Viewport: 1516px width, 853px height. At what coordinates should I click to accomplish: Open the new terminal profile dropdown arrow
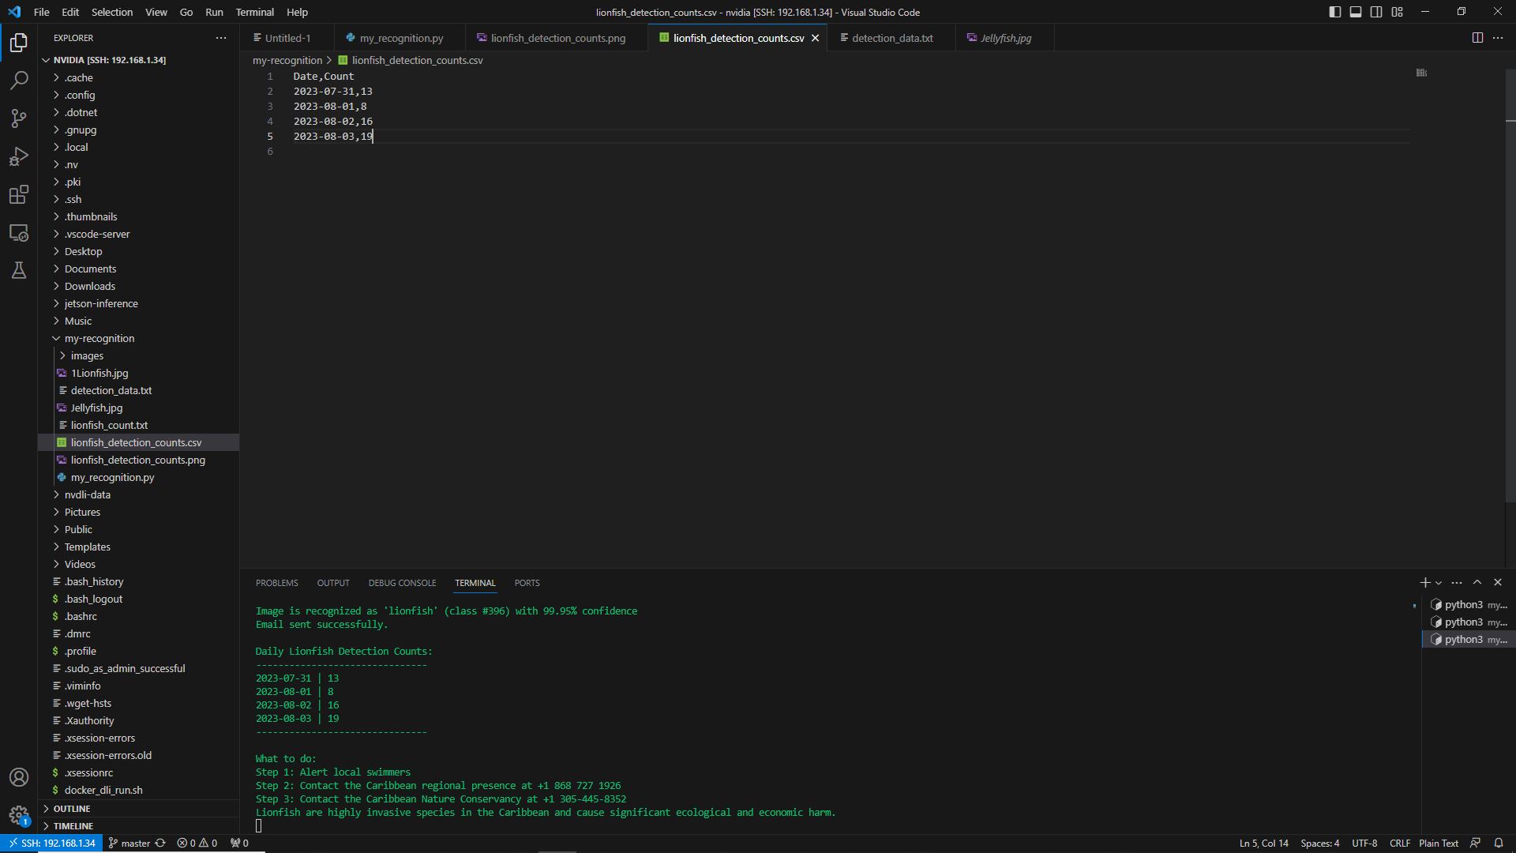1439,583
